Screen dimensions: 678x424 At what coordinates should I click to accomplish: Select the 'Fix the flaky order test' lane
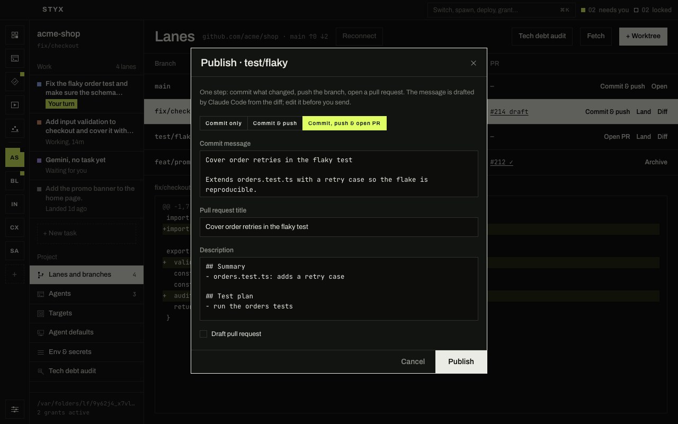click(86, 94)
